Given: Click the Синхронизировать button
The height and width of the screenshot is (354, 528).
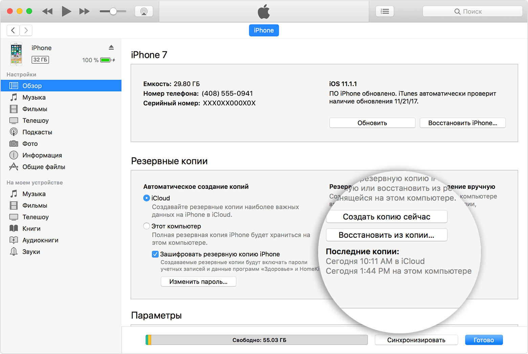Looking at the screenshot, I should pyautogui.click(x=416, y=340).
